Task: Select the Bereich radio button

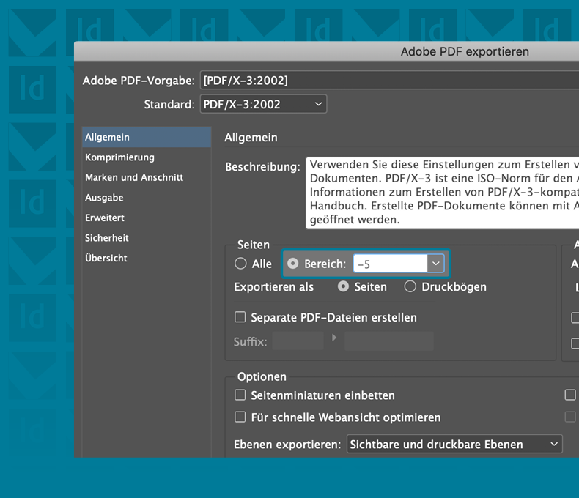Action: point(293,264)
